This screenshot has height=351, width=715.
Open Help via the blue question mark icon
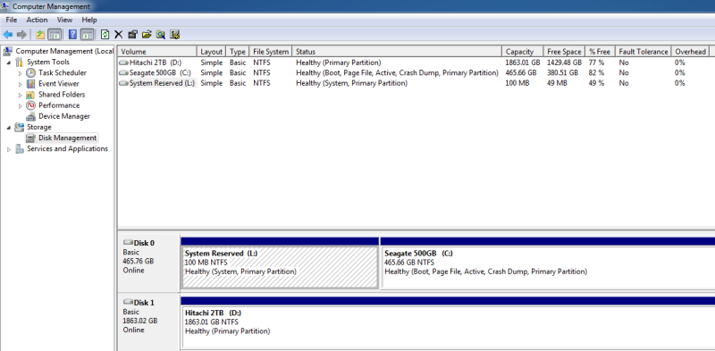point(72,35)
